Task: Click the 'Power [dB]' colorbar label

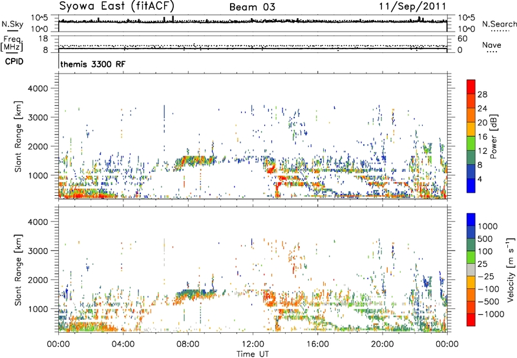Action: pyautogui.click(x=493, y=136)
